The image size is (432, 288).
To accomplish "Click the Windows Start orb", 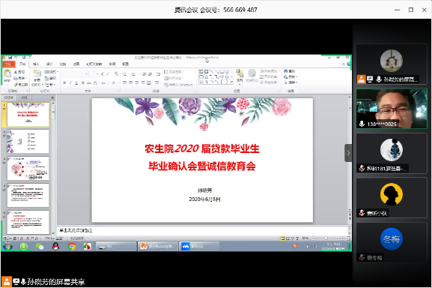I will pos(7,246).
